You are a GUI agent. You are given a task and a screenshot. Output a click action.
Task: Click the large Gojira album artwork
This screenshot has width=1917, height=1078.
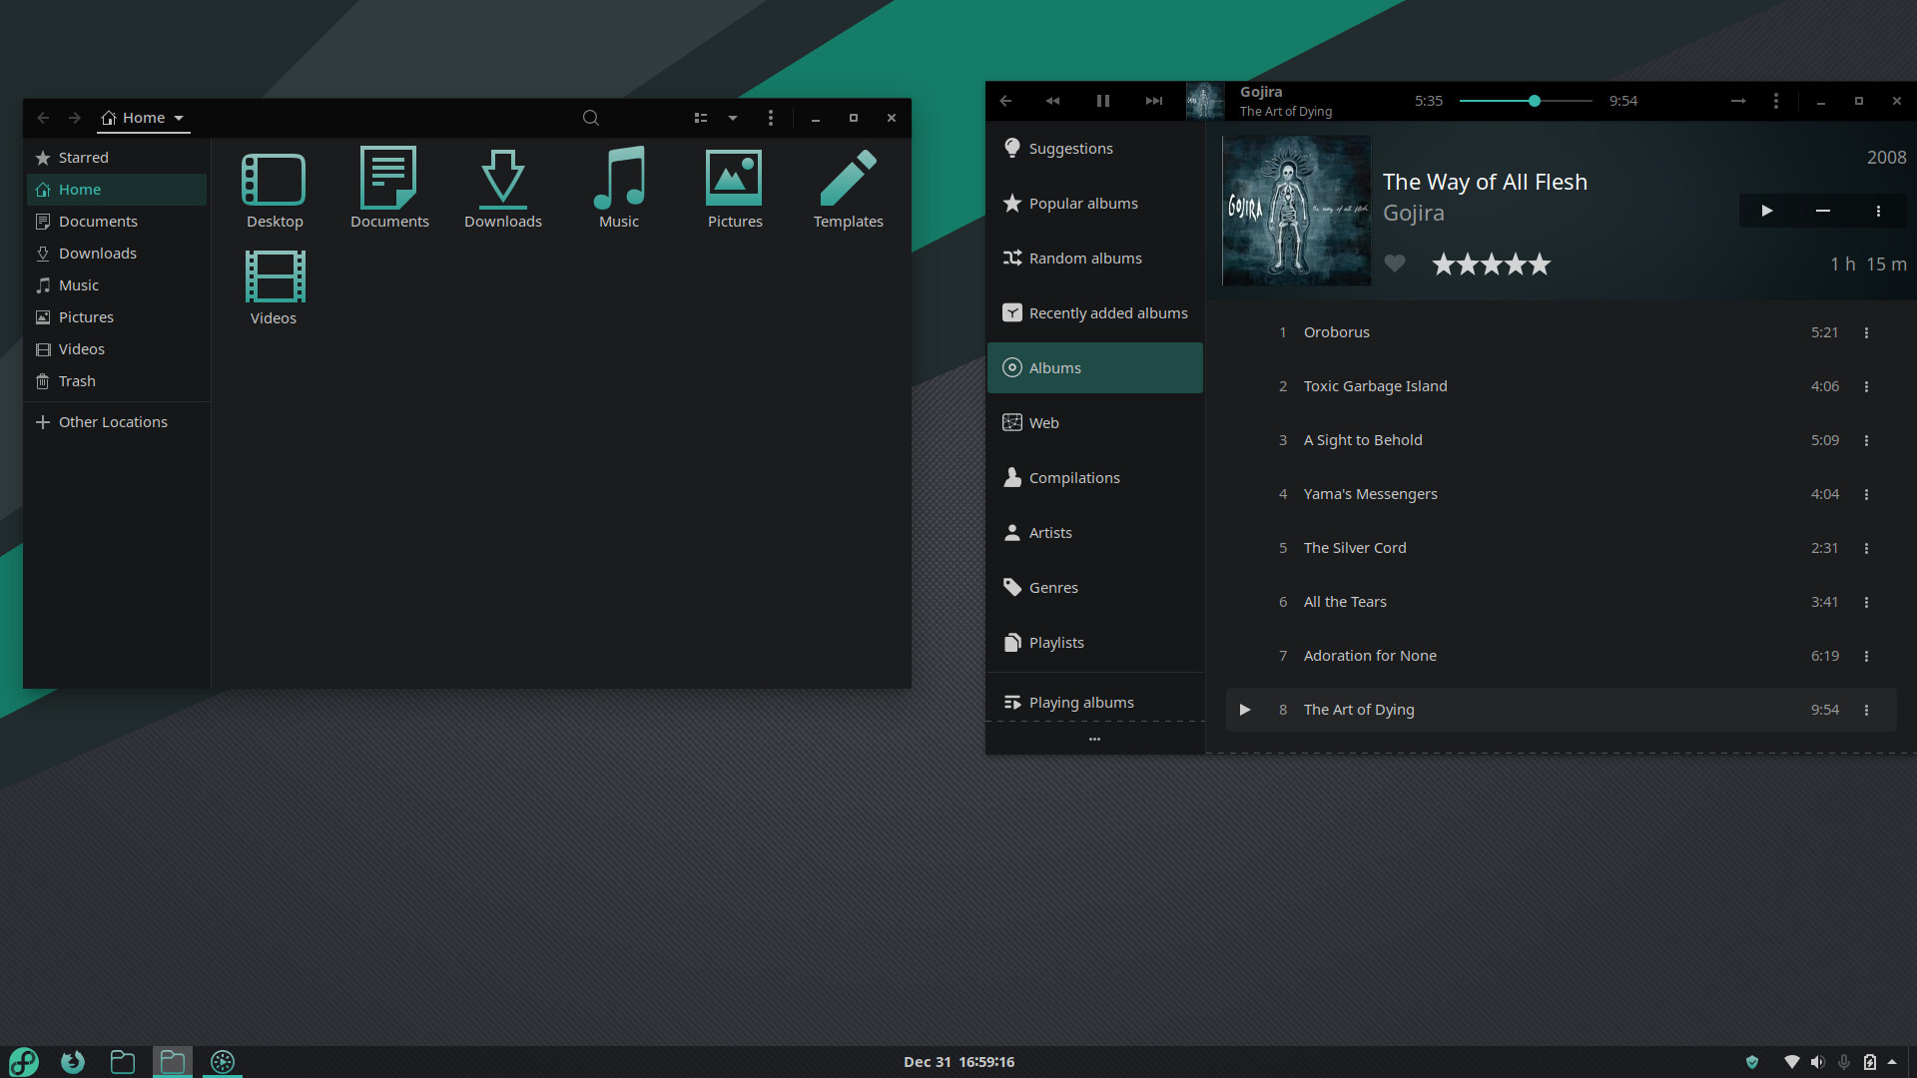(1297, 211)
